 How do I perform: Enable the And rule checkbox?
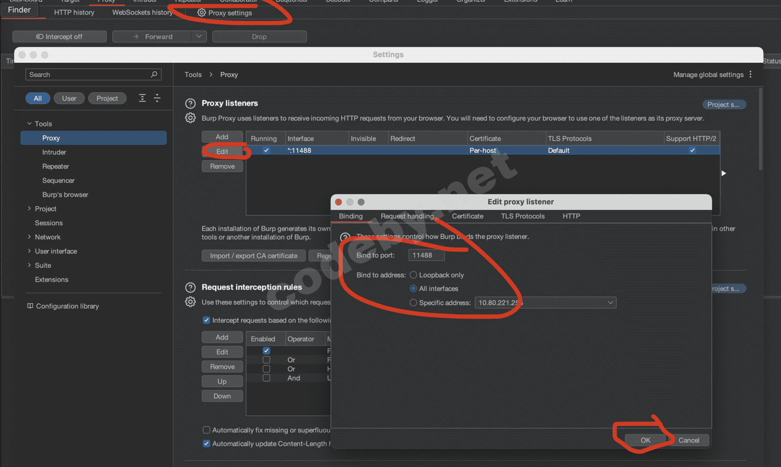pos(267,378)
